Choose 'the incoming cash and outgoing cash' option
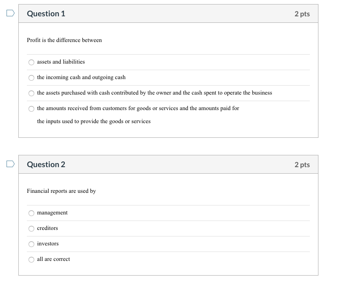Viewport: 338px width, 287px height. (31, 77)
